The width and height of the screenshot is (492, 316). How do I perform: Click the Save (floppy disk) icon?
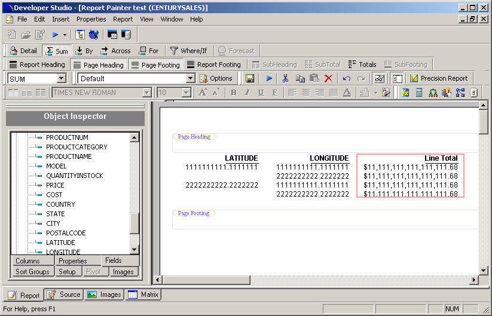point(250,78)
